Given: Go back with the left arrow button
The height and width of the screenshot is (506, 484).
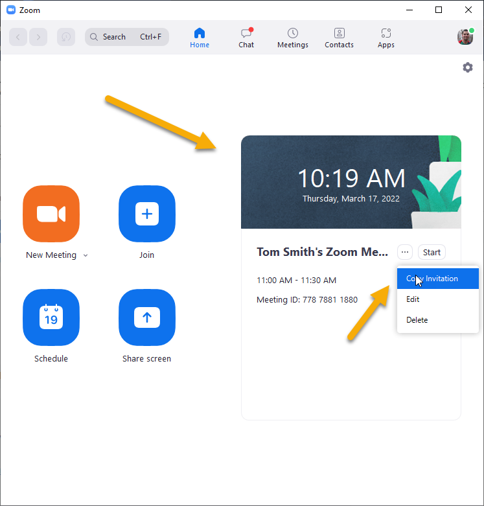Looking at the screenshot, I should click(18, 37).
